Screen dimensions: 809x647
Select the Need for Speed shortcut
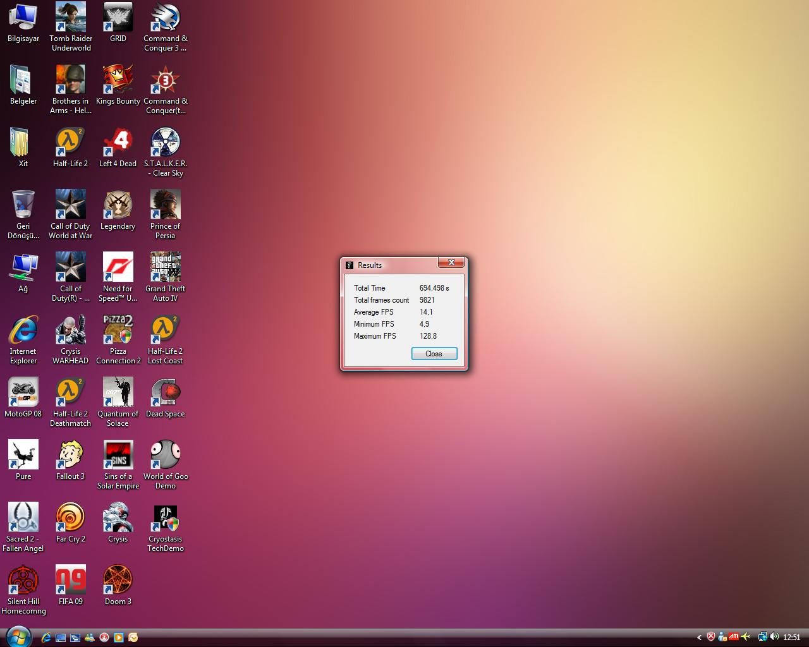(x=118, y=277)
